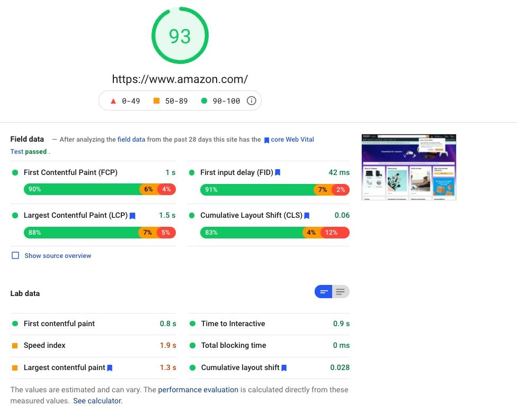Click the orange square beside lab Largest contentful paint
Screen dimensions: 517x406
pyautogui.click(x=15, y=367)
